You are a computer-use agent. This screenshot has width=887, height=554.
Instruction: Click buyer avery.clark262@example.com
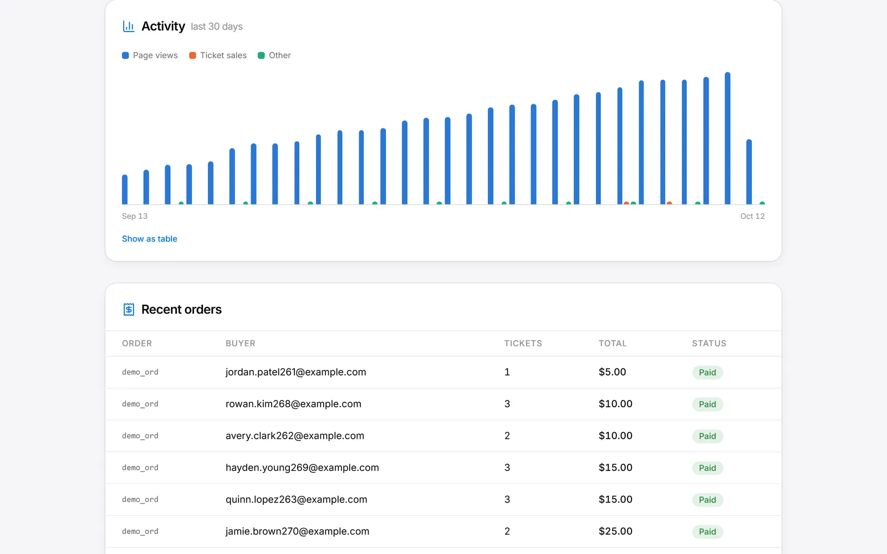295,436
